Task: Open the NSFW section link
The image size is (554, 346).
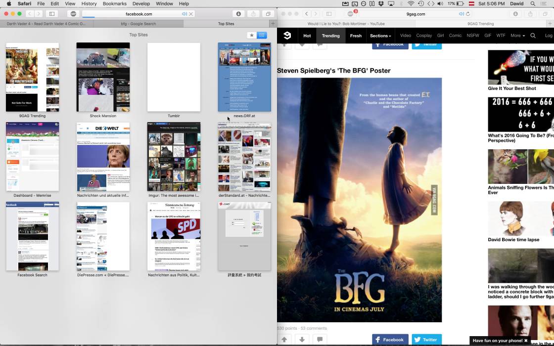Action: tap(473, 36)
